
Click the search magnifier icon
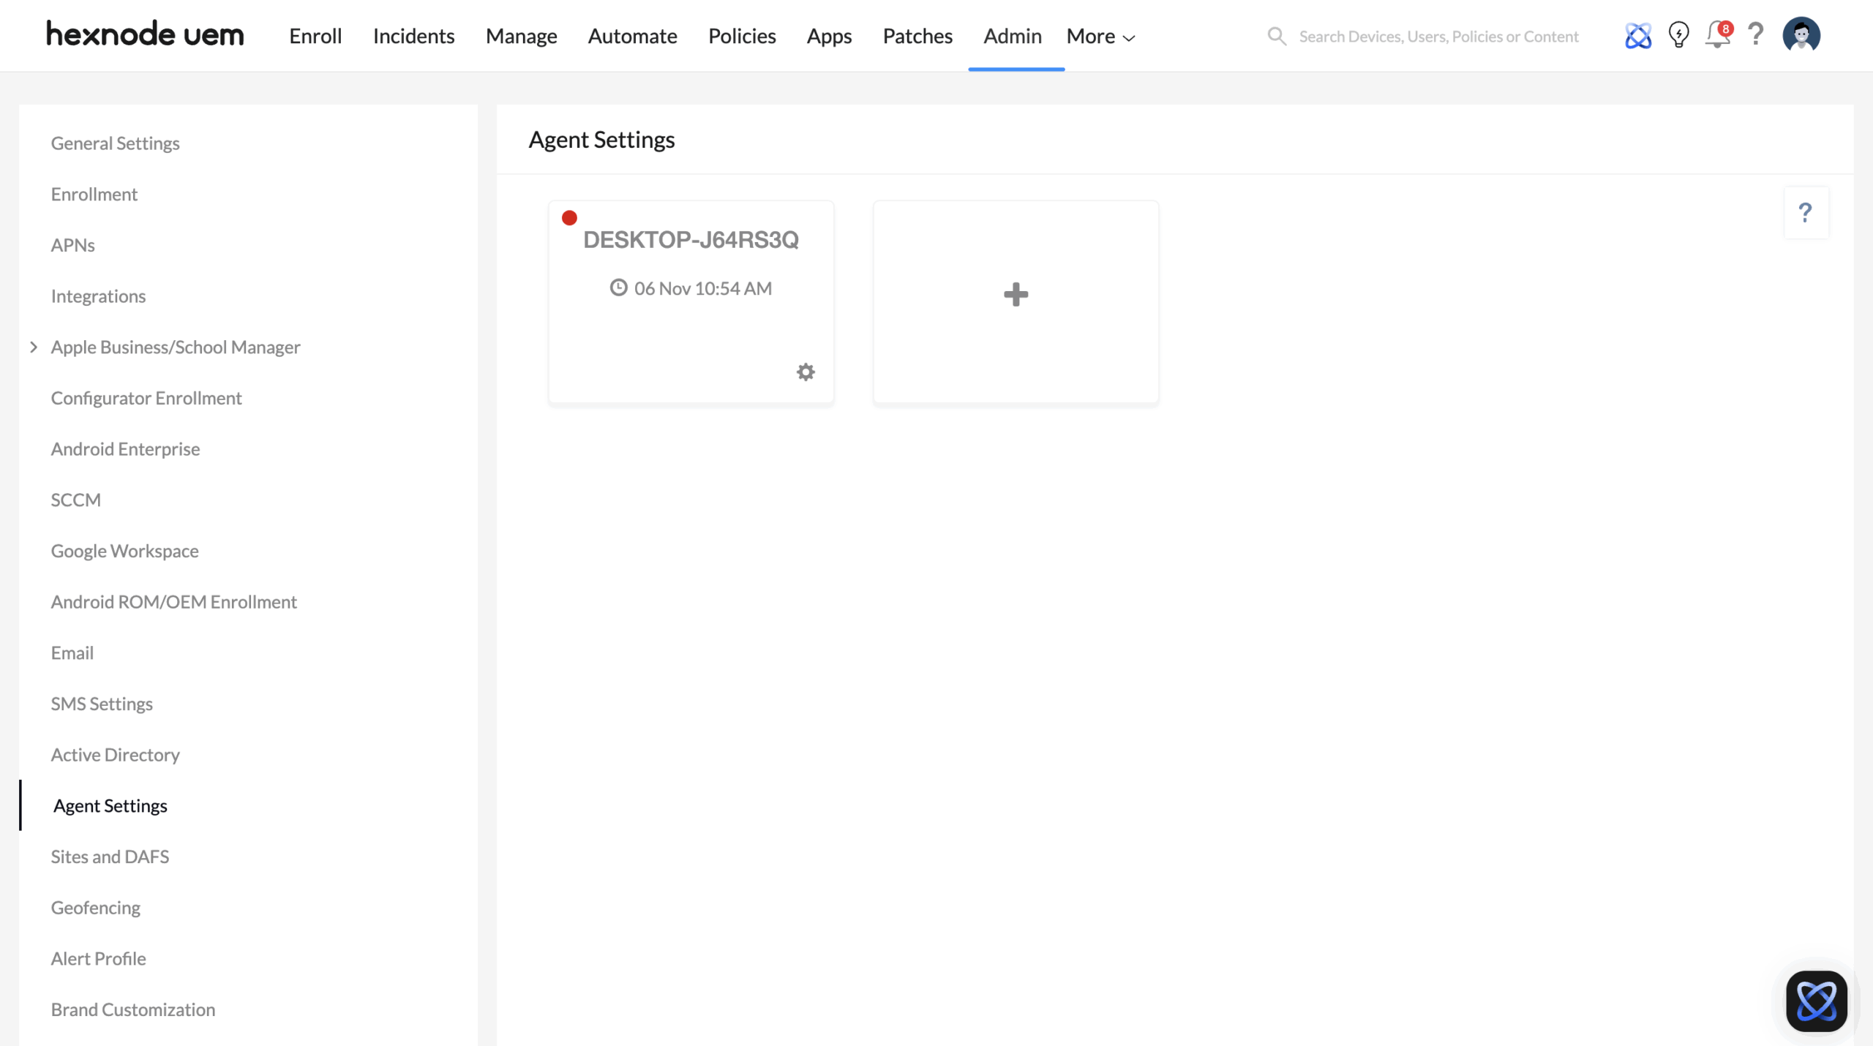pyautogui.click(x=1276, y=36)
